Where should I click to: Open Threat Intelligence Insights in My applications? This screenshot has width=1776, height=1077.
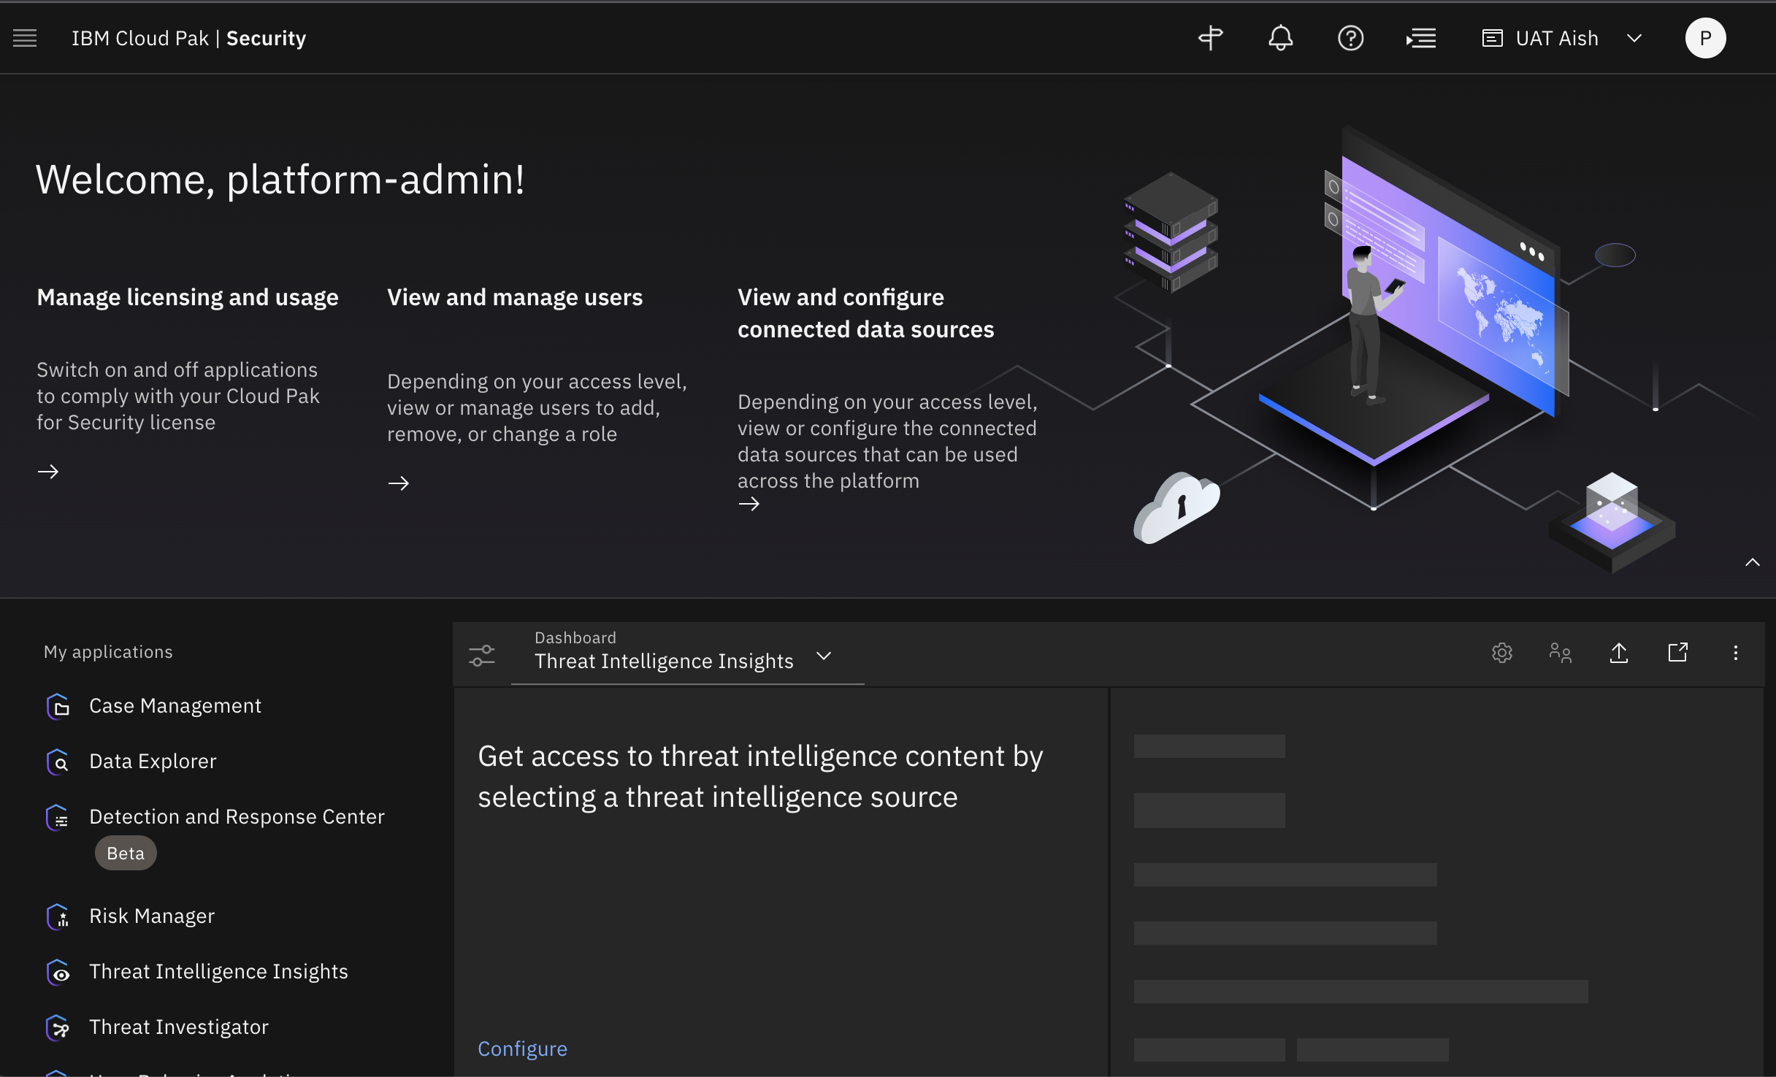[218, 972]
